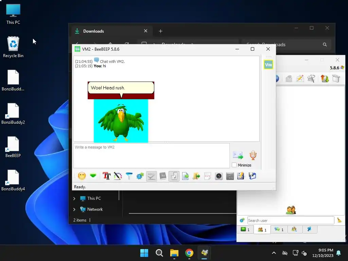Select the Downloads tab in Explorer

(111, 31)
